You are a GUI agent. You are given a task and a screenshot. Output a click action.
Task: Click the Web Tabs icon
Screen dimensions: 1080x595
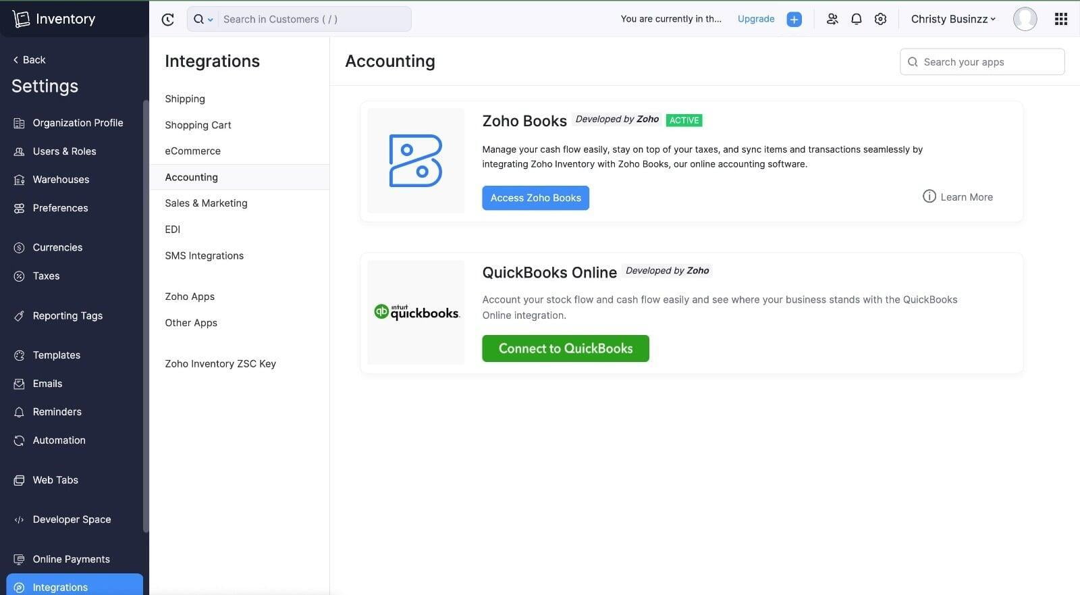(19, 480)
